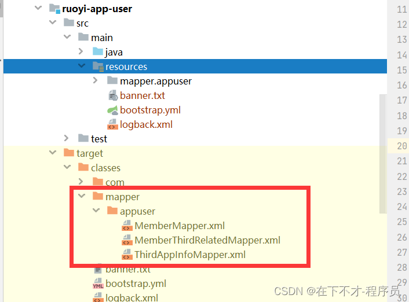Select the appuser folder label
Screen dimensions: 409x302
(x=137, y=211)
